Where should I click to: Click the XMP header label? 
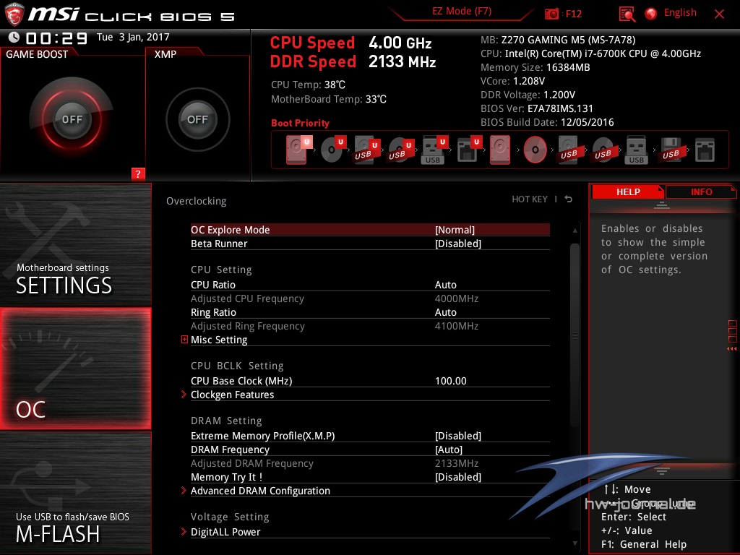[165, 54]
